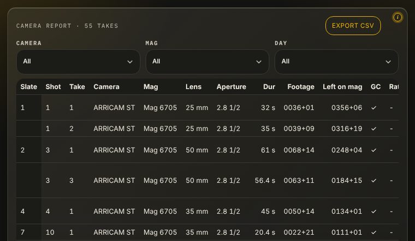Screen dimensions: 415x241
Task: Click the Slate column header
Action: 28,87
